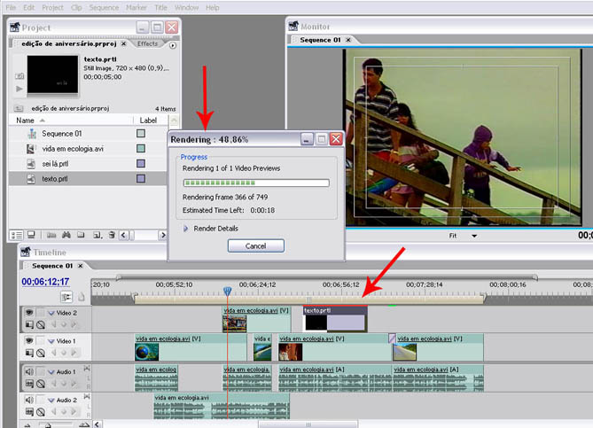Screen dimensions: 593x428
Task: Click the texto.prtl clip on Video 2 track
Action: [334, 317]
